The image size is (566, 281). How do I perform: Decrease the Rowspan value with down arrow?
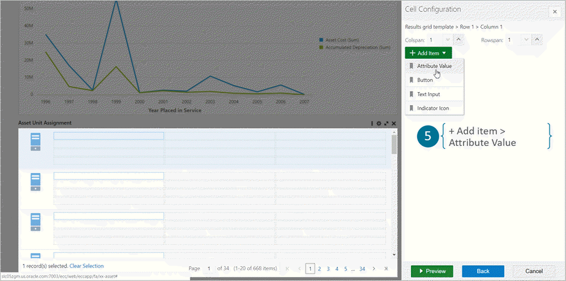tap(526, 40)
